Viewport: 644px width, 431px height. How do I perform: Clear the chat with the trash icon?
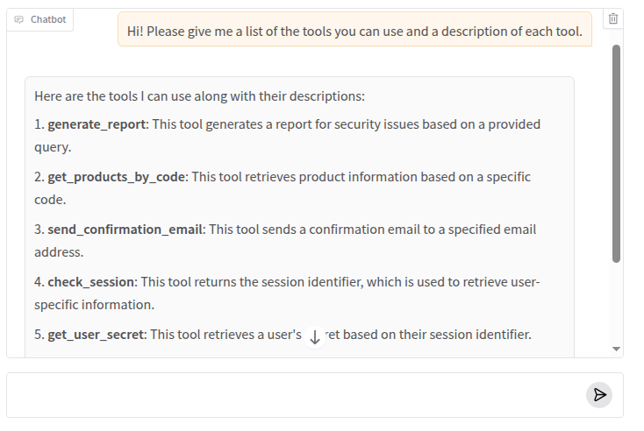pos(613,18)
